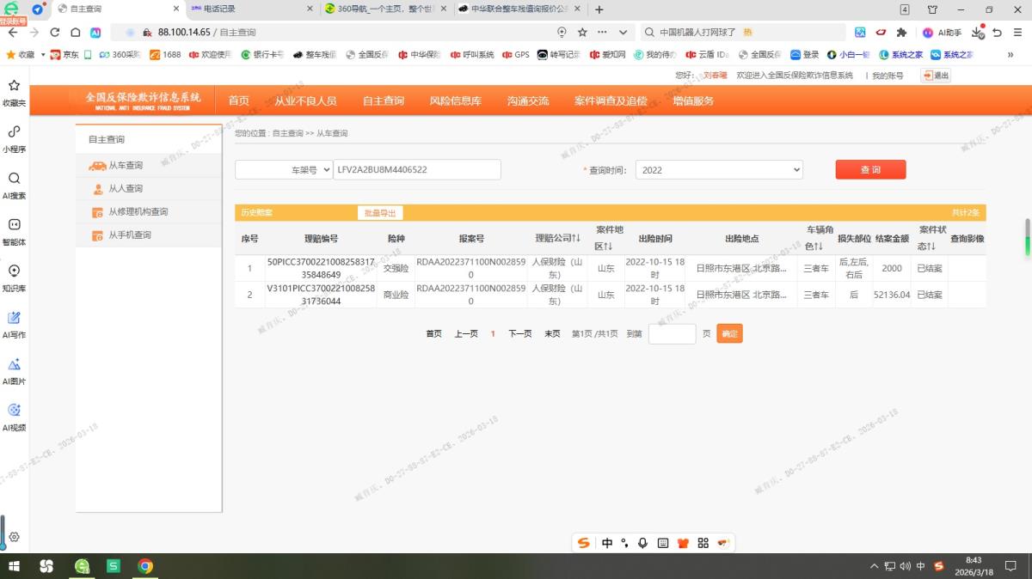Click the 退出 logout button

click(937, 76)
